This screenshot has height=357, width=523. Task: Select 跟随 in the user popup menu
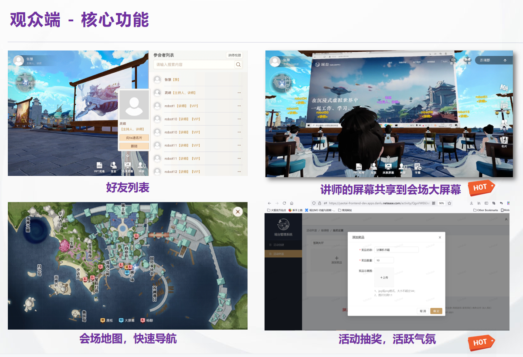[134, 146]
